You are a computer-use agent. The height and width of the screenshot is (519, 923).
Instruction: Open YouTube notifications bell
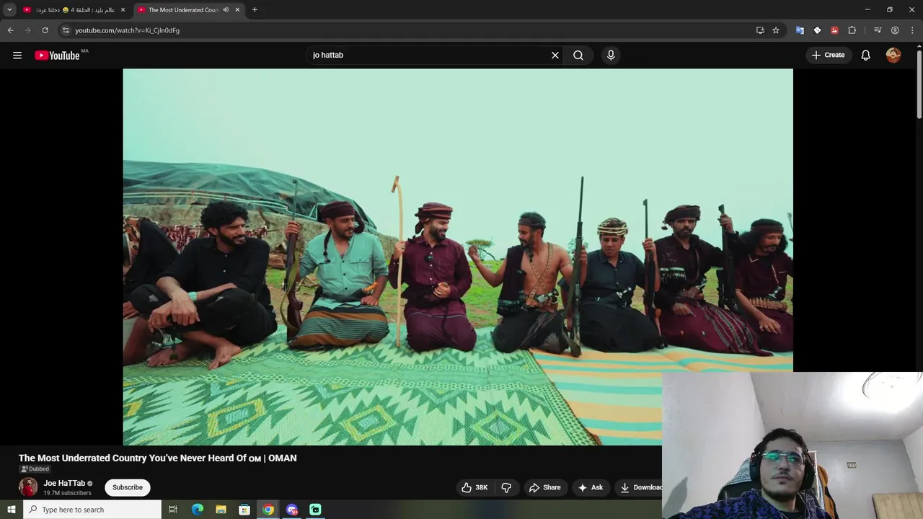point(865,55)
